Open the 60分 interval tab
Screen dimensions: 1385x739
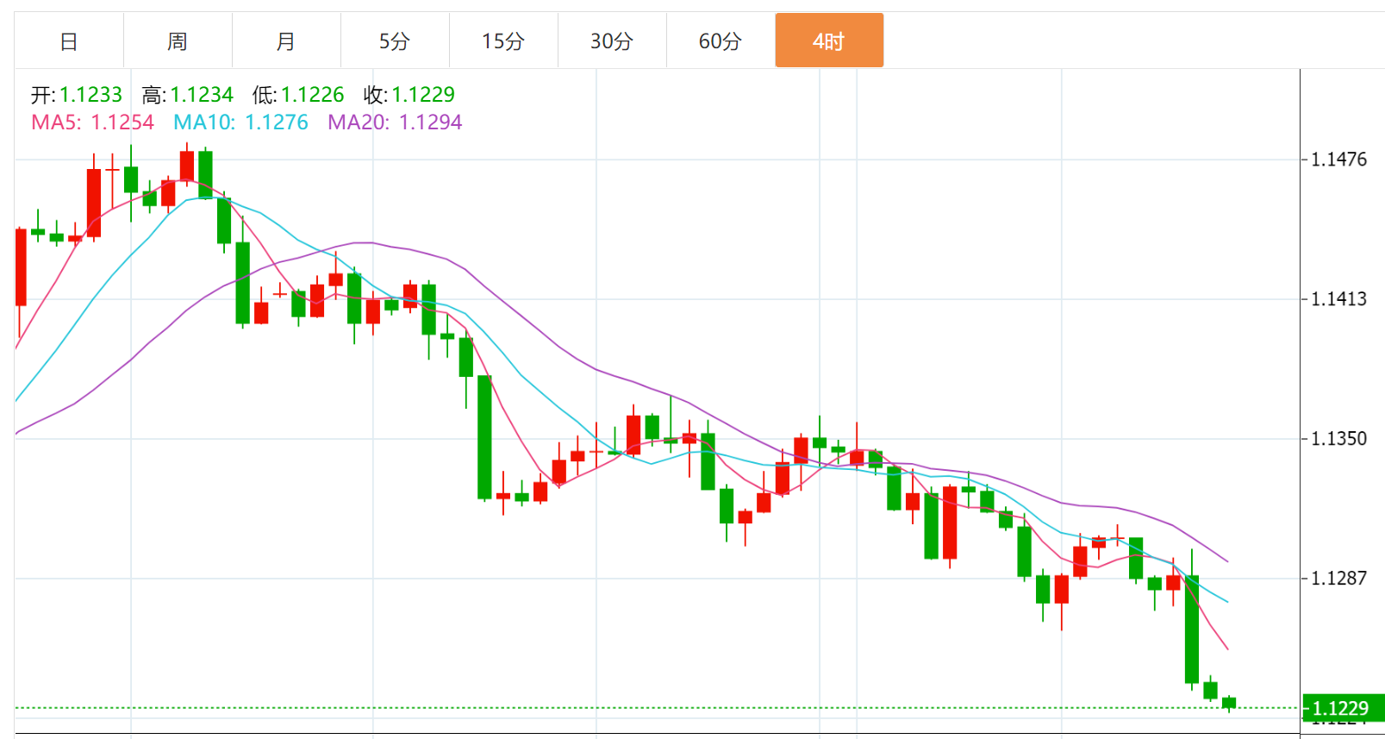coord(721,41)
